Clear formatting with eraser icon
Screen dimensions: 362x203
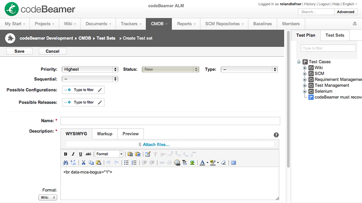pyautogui.click(x=223, y=163)
